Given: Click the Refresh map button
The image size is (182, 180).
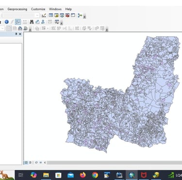Looking at the screenshot, I should (x=36, y=163).
